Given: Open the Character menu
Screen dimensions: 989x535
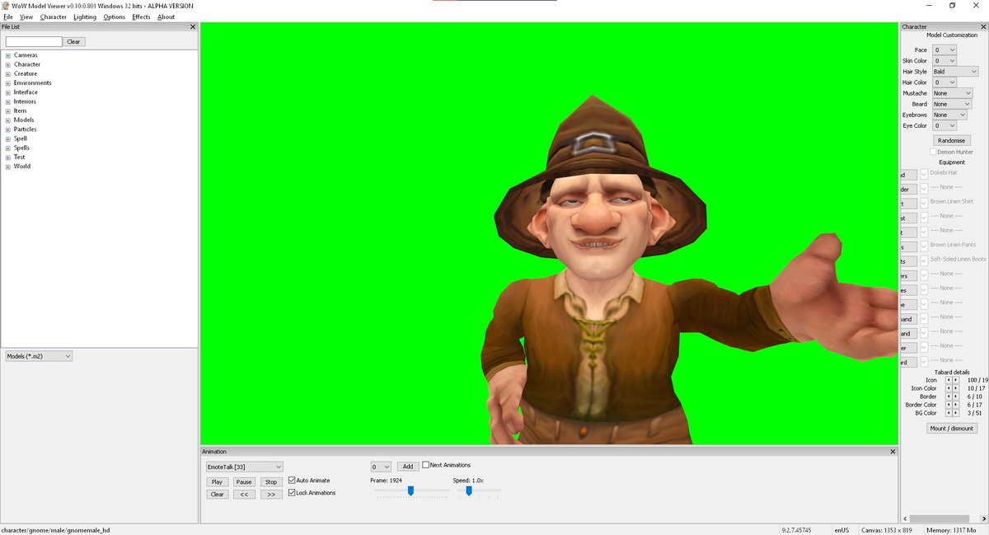Looking at the screenshot, I should coord(54,16).
